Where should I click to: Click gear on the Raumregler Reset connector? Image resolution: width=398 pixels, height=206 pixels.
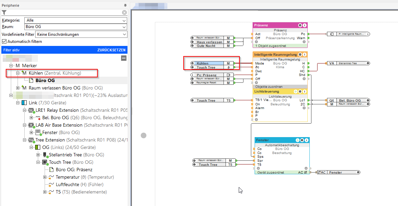point(193,83)
